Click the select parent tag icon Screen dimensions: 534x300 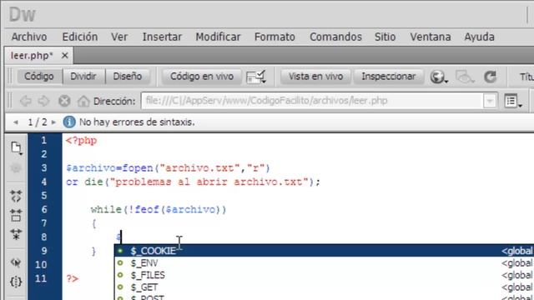coord(16,262)
